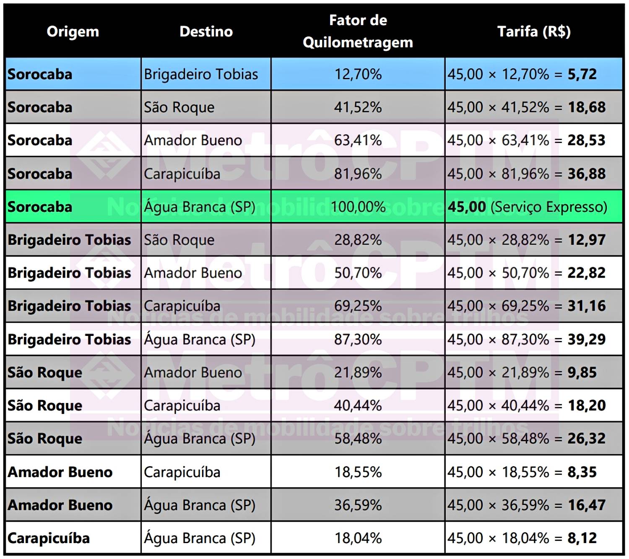Screen dimensions: 629x559
Task: Select the fare 22,82 cell
Action: tap(534, 273)
